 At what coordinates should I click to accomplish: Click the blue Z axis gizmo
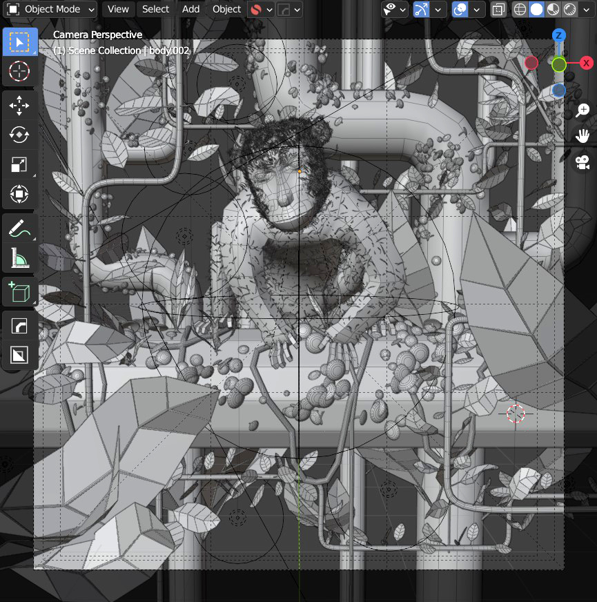(559, 36)
